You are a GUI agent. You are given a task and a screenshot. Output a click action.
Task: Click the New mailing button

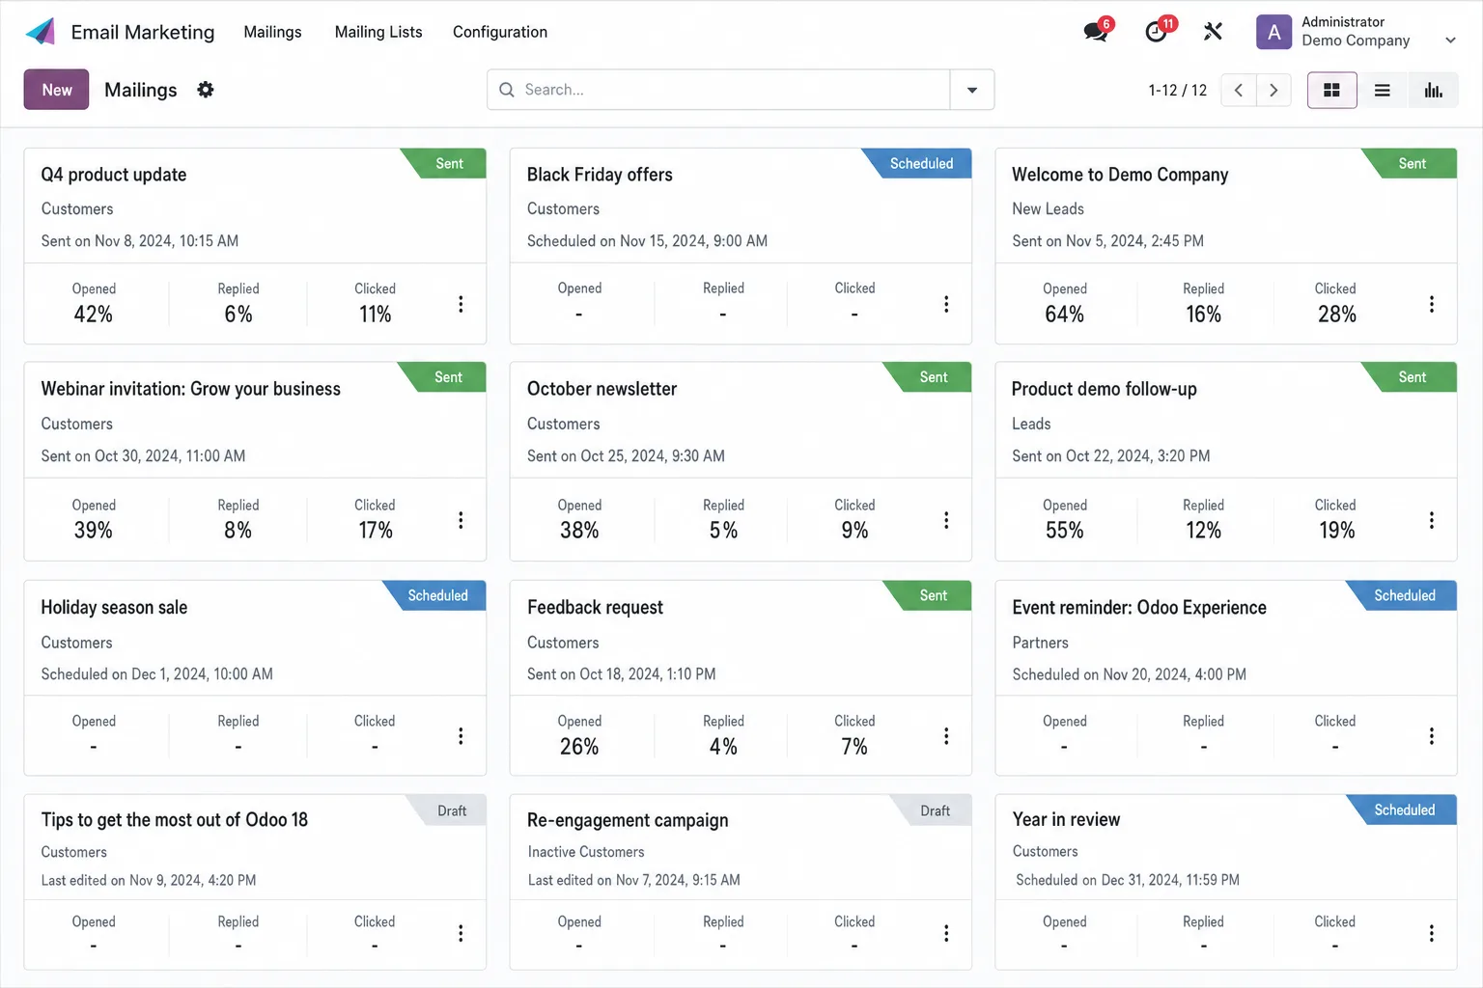56,90
